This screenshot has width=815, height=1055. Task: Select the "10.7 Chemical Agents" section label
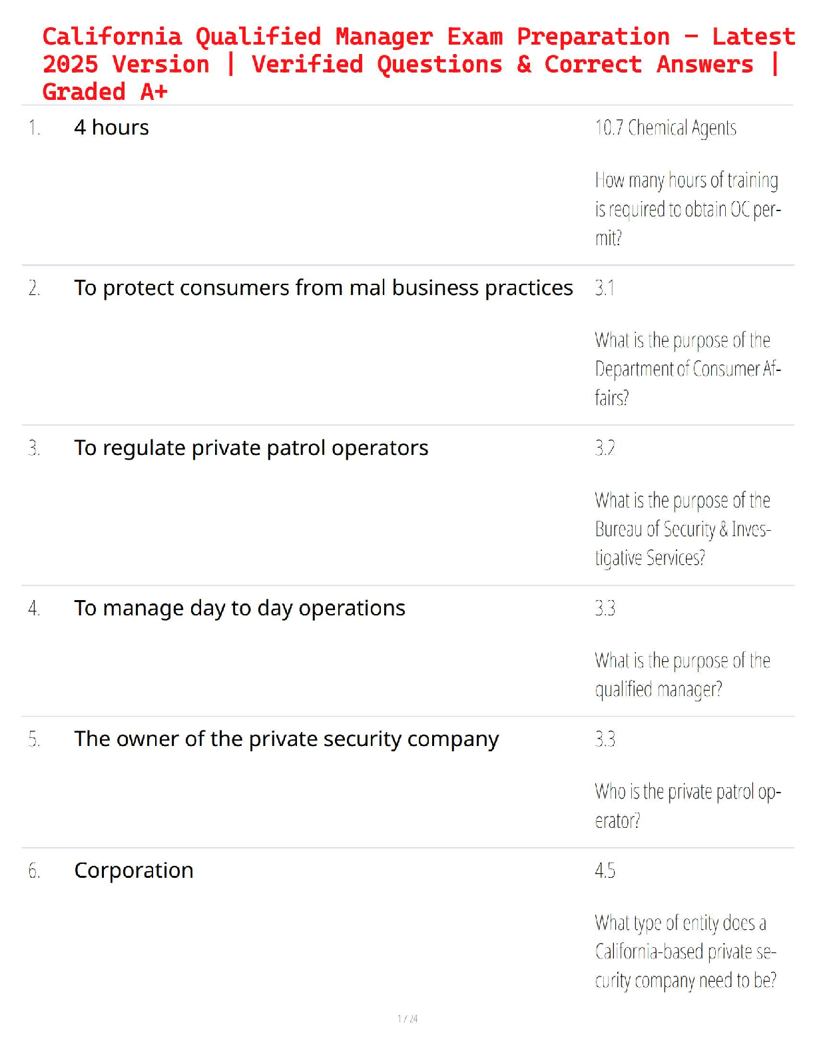click(x=665, y=127)
